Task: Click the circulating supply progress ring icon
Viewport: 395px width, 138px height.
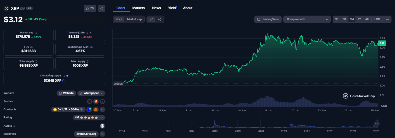Action: [x=64, y=81]
